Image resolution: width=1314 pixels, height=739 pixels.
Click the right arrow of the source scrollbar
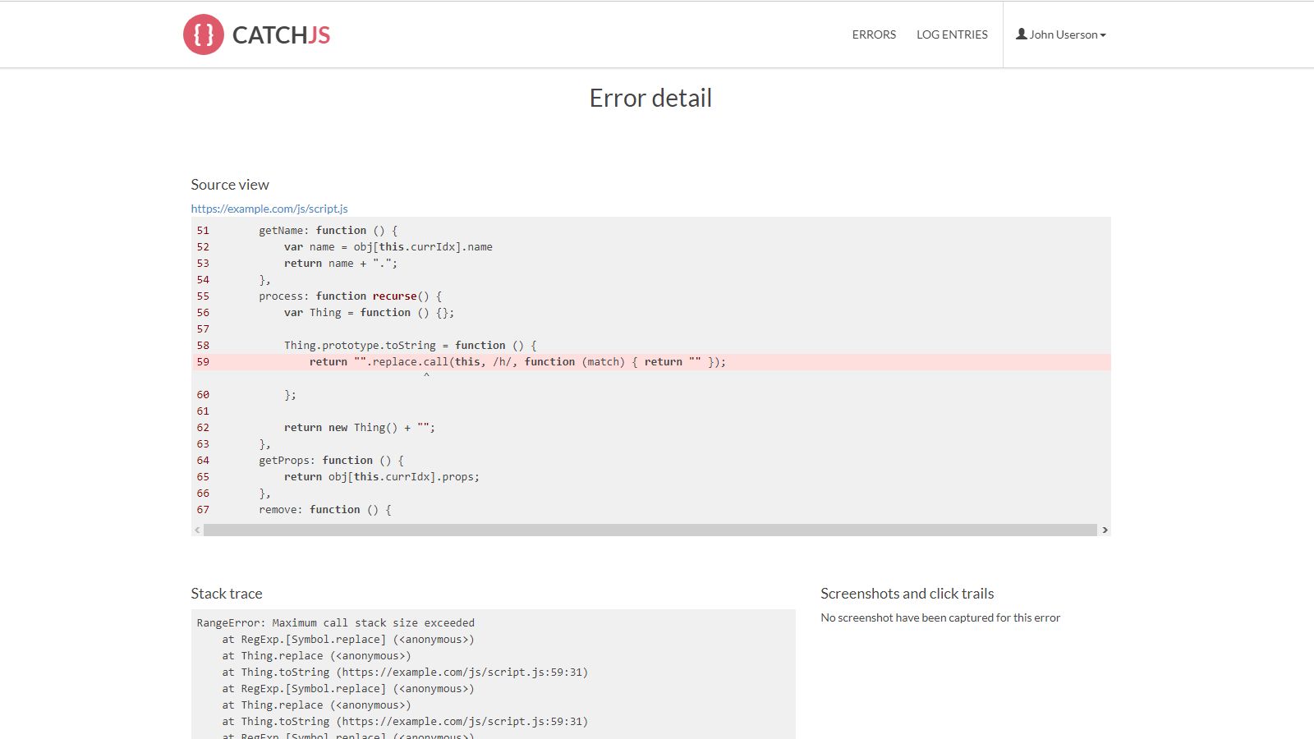click(1105, 530)
